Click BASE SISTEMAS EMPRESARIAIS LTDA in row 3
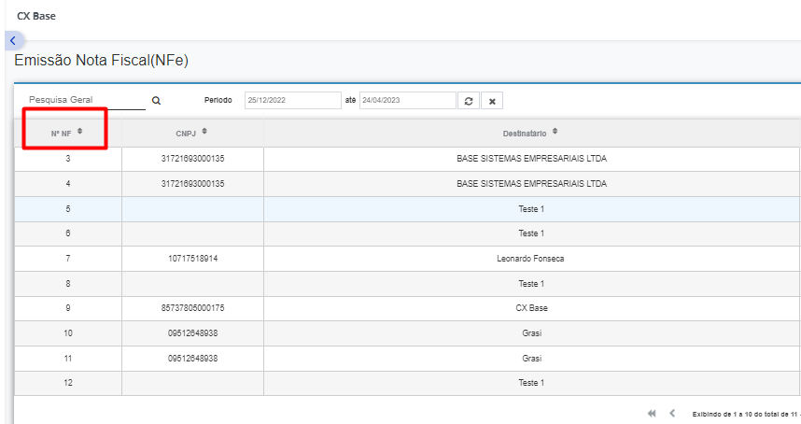801x424 pixels. pos(531,159)
